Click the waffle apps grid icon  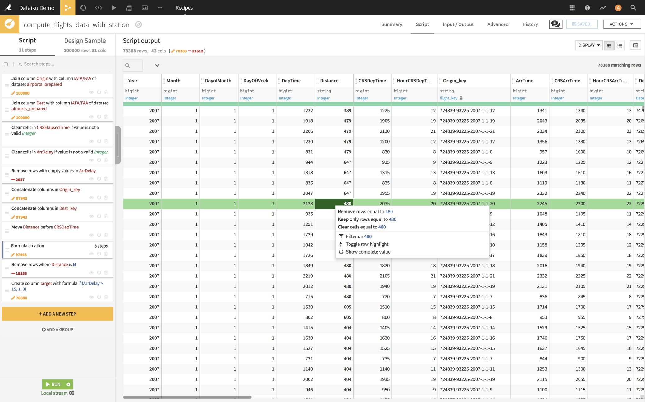click(x=572, y=7)
